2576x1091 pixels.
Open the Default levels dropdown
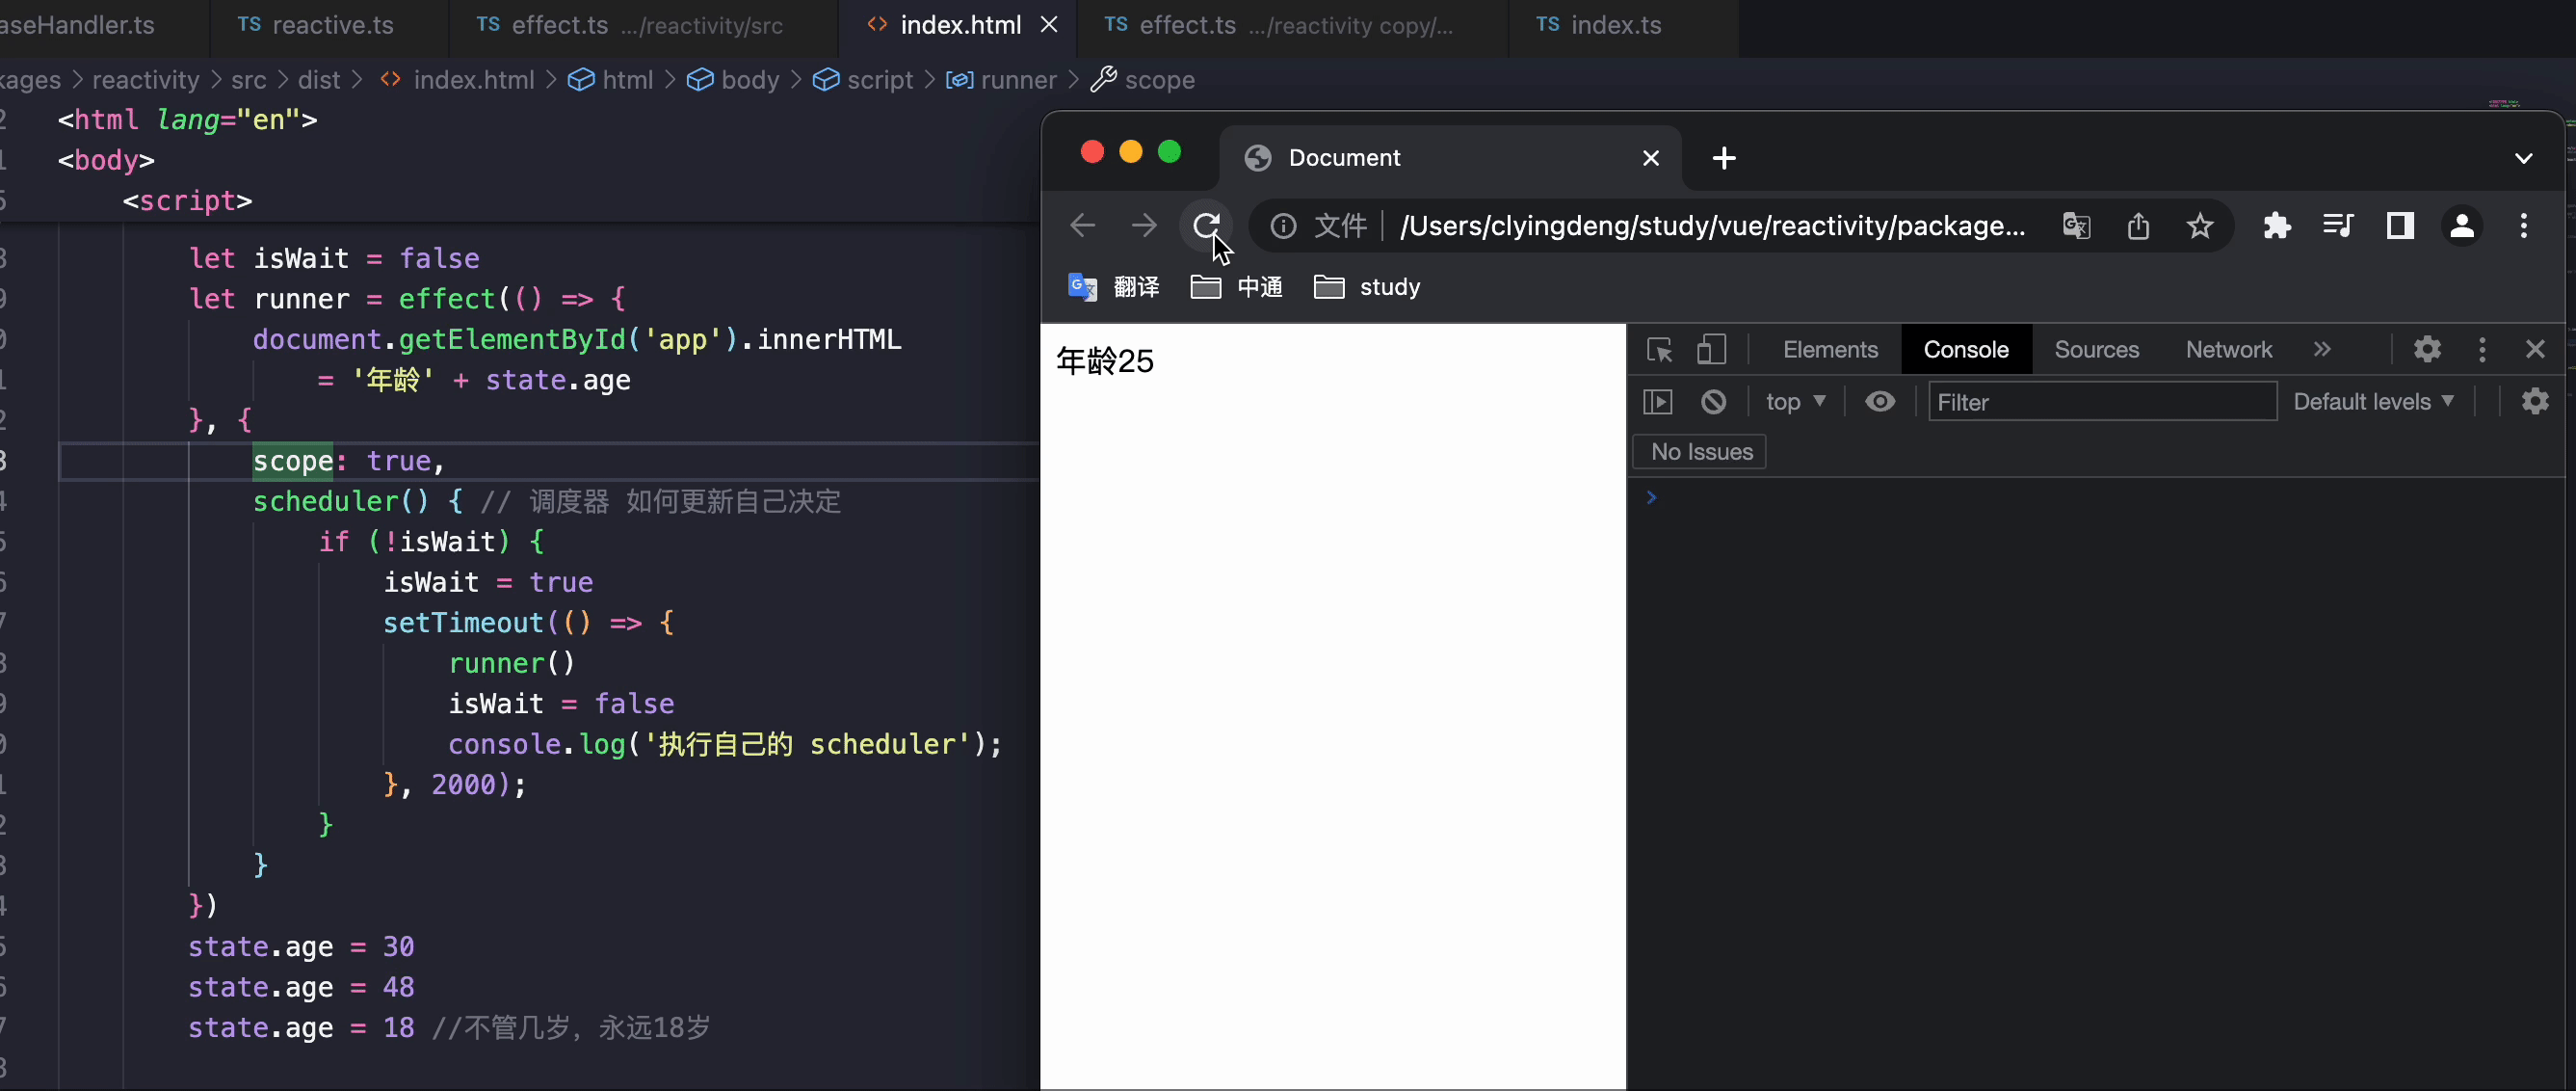tap(2375, 401)
